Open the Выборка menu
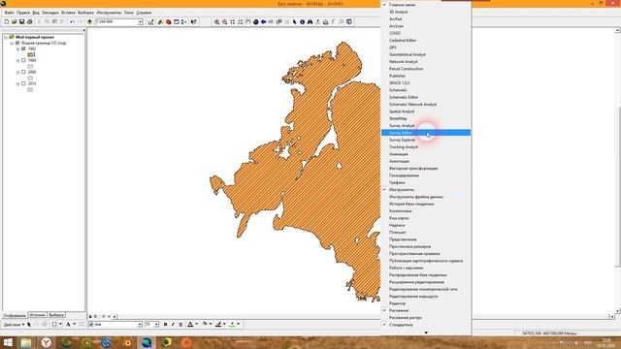621x349 pixels. [x=86, y=13]
